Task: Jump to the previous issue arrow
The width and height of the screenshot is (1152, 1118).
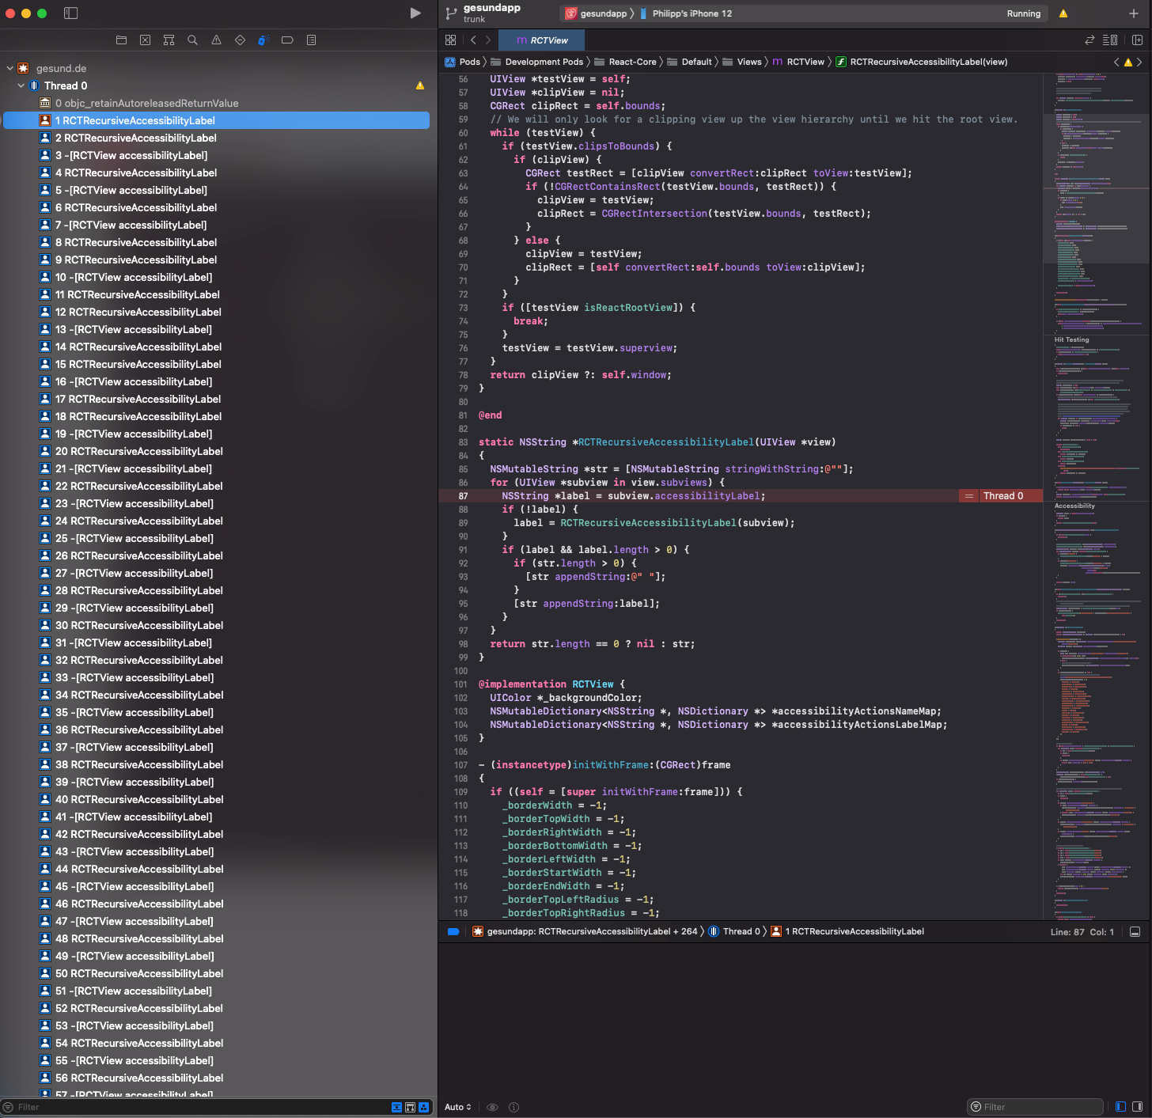Action: tap(1116, 62)
